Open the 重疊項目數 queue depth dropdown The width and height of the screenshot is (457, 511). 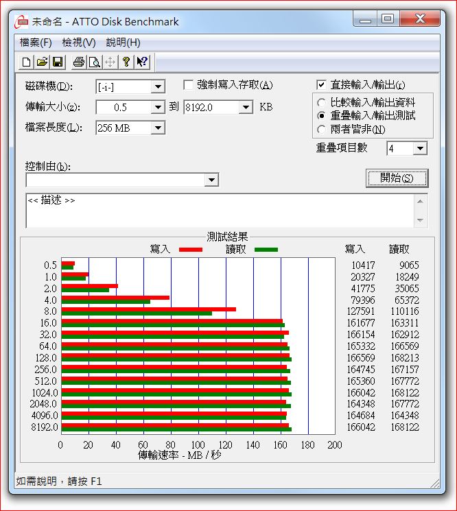click(x=420, y=149)
